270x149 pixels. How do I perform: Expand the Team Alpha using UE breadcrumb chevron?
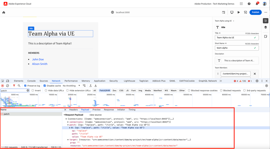click(x=234, y=21)
